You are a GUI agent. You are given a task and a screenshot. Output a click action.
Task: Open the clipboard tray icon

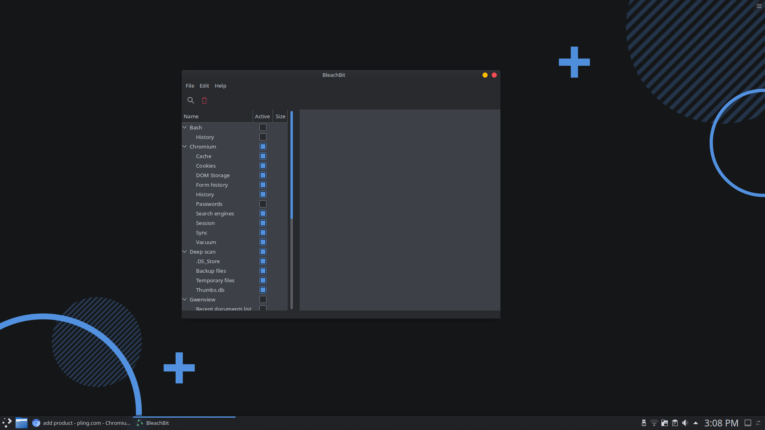(x=675, y=423)
